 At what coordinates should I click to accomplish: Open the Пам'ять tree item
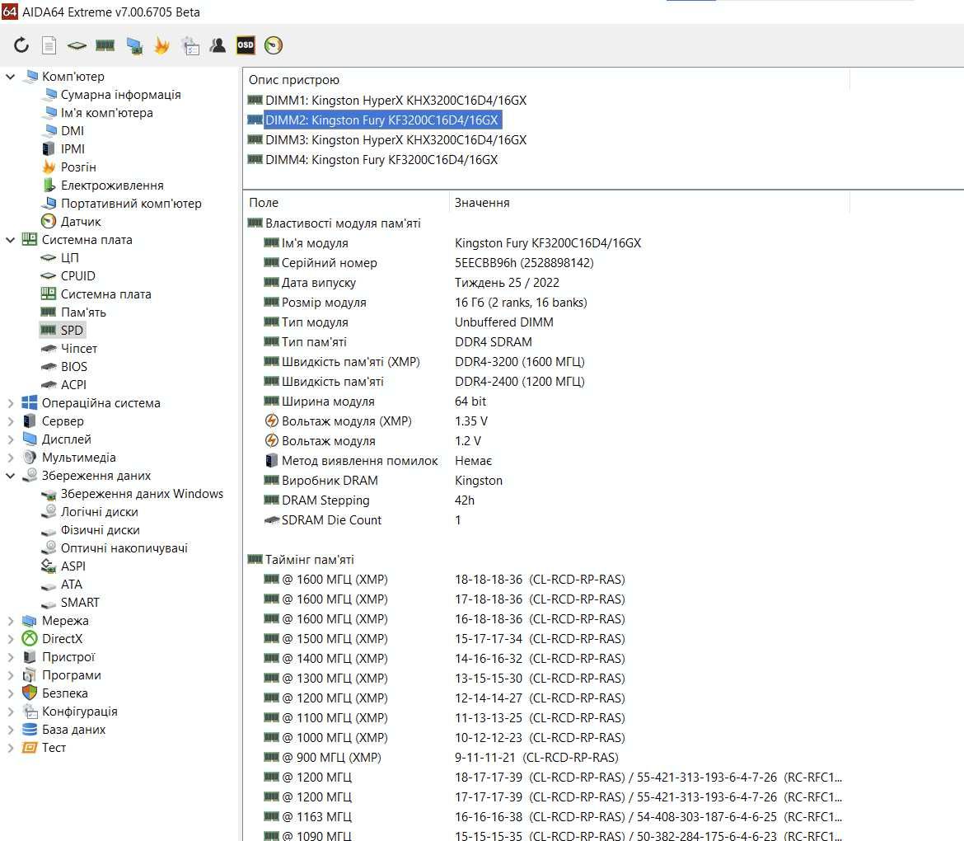(83, 312)
